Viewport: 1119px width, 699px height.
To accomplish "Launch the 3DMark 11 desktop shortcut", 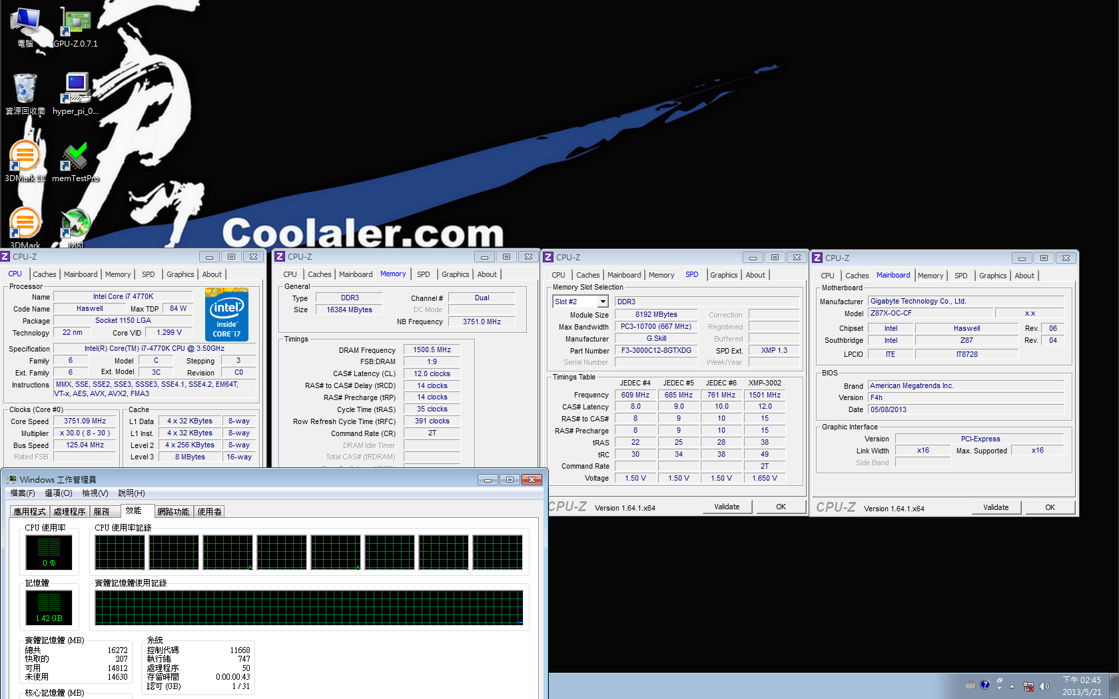I will tap(25, 161).
